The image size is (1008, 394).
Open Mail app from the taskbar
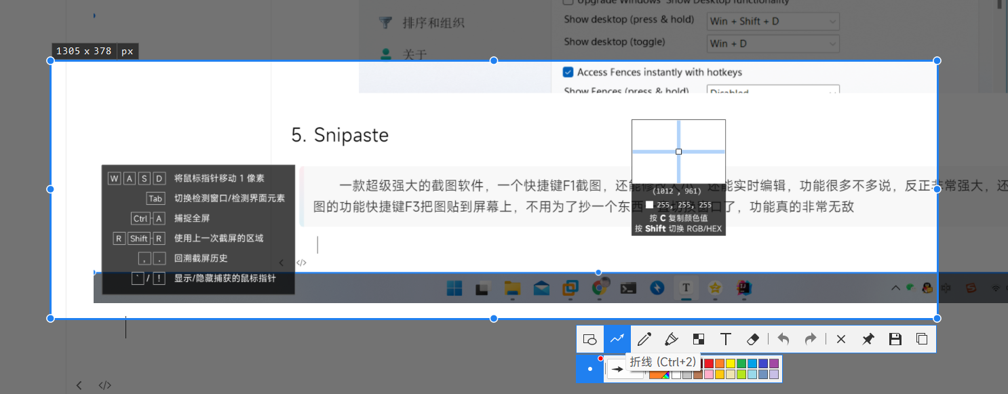541,288
